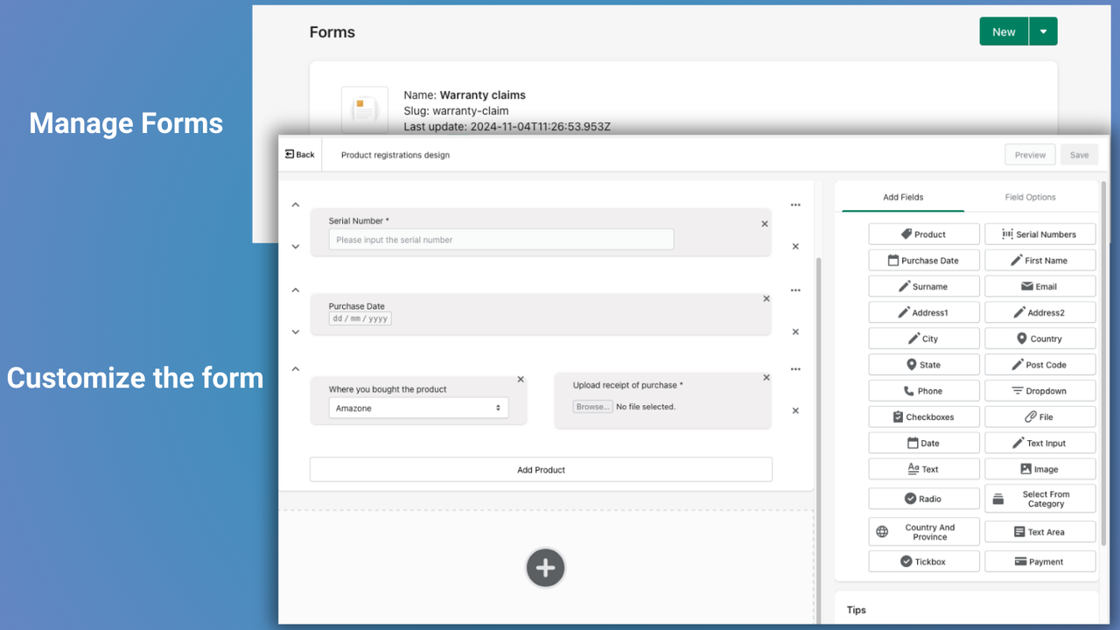The height and width of the screenshot is (630, 1120).
Task: Open the Serial Number field options menu
Action: pos(794,204)
